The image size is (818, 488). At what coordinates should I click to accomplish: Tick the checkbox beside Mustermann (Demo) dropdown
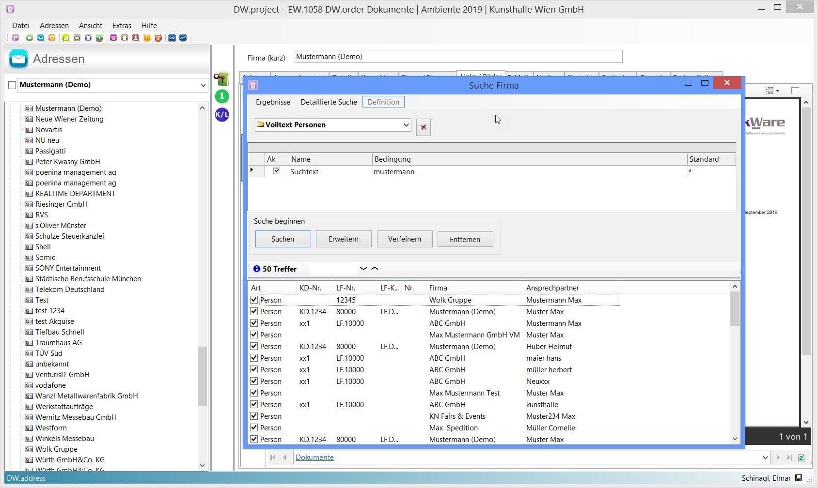tap(12, 85)
